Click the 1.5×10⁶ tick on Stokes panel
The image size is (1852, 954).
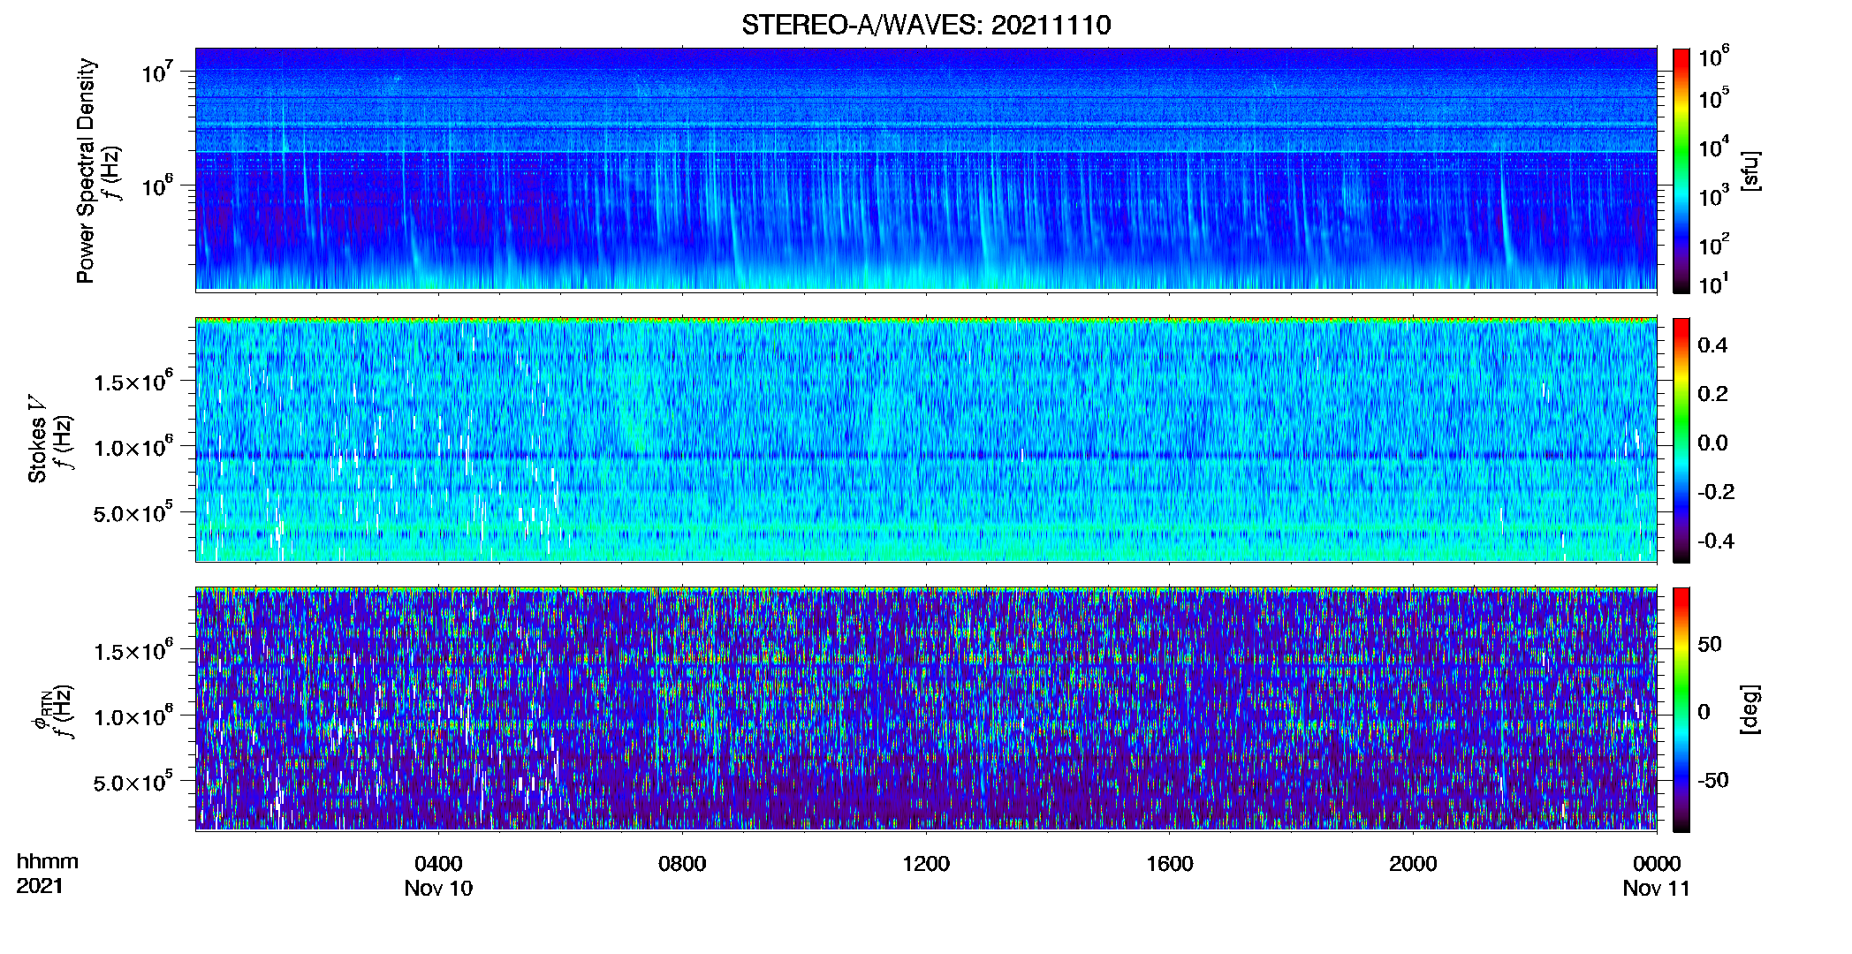(133, 382)
